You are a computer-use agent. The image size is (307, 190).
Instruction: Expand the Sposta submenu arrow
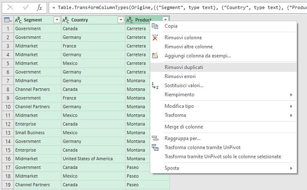[291, 168]
